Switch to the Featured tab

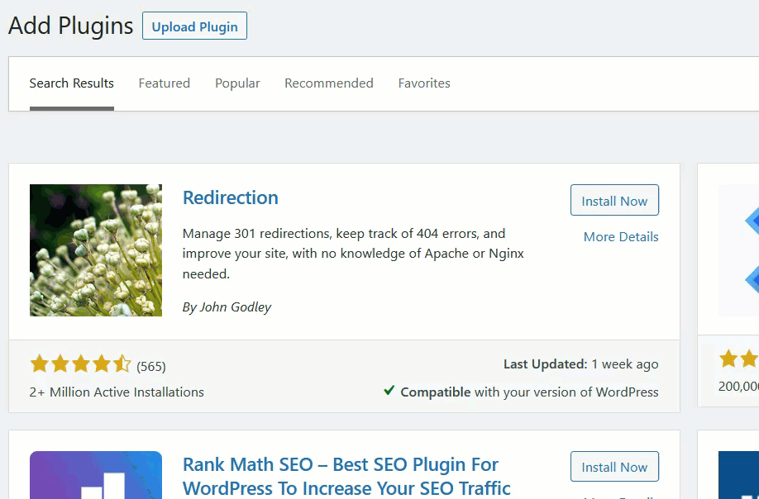click(164, 83)
